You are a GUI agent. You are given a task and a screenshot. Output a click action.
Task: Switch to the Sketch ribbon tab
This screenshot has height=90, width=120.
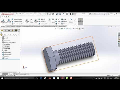(8, 26)
